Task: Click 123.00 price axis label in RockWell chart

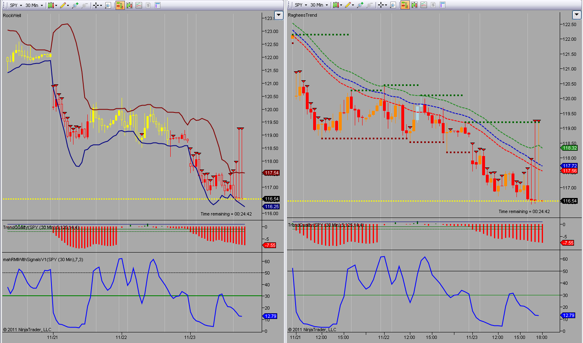Action: point(271,31)
